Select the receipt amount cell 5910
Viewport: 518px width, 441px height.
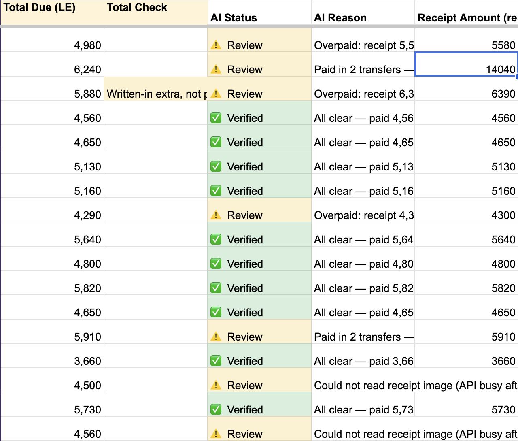tap(467, 332)
